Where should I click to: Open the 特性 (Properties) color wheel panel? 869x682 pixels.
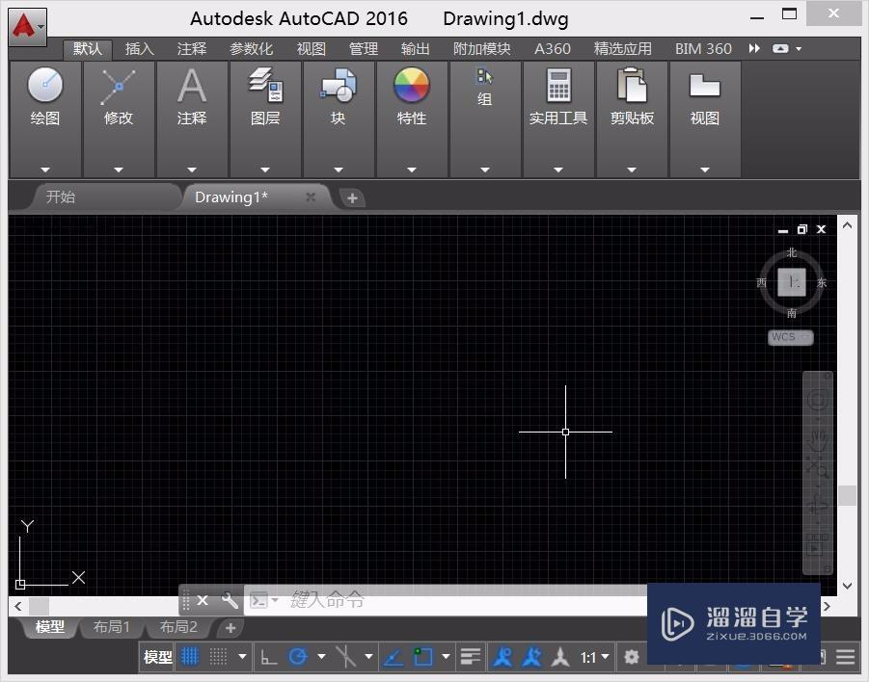pos(411,119)
